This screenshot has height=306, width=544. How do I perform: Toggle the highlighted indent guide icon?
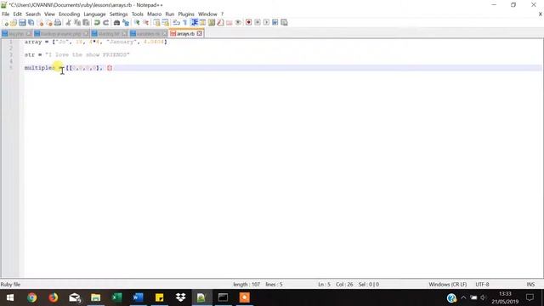pos(194,23)
